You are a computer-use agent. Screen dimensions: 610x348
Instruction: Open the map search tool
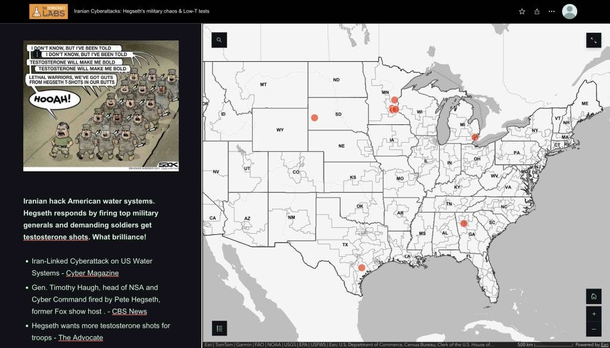[219, 40]
